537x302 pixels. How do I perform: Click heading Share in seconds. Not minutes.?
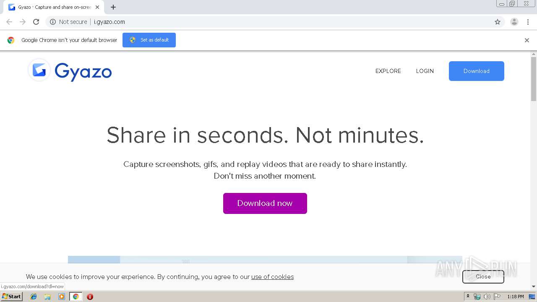[265, 135]
